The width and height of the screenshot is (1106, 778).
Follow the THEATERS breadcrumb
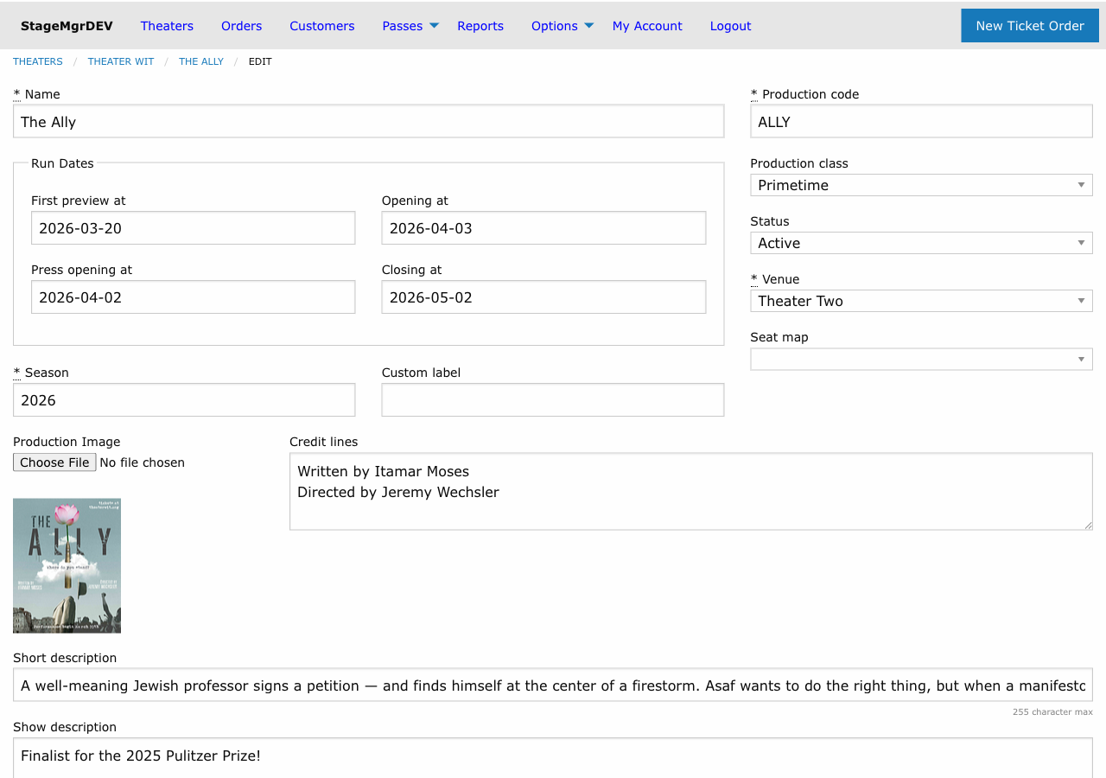[x=38, y=61]
